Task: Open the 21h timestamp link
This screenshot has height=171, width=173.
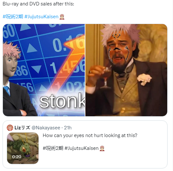Action: coord(68,128)
